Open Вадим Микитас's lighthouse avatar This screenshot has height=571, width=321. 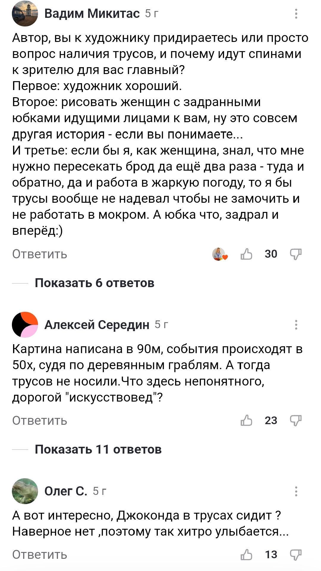tap(25, 14)
